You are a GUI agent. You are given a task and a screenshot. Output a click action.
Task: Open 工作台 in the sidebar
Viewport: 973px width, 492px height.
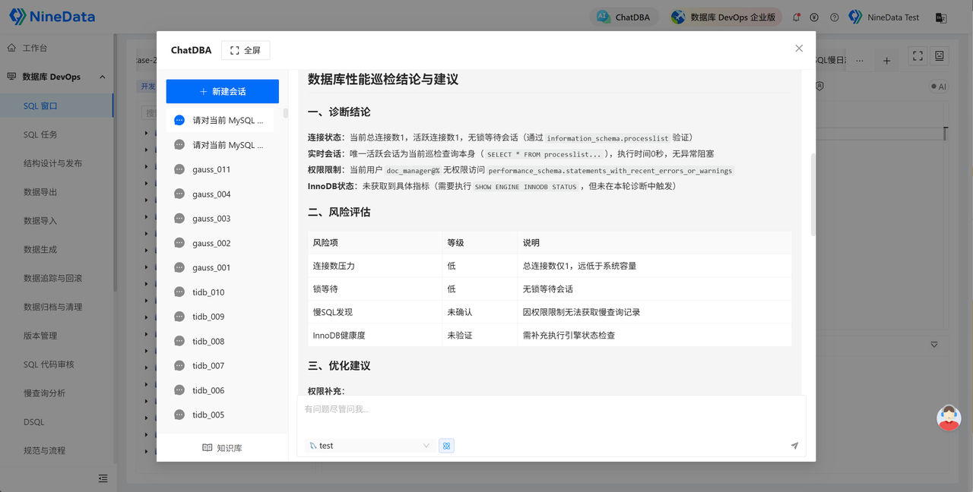pos(56,48)
